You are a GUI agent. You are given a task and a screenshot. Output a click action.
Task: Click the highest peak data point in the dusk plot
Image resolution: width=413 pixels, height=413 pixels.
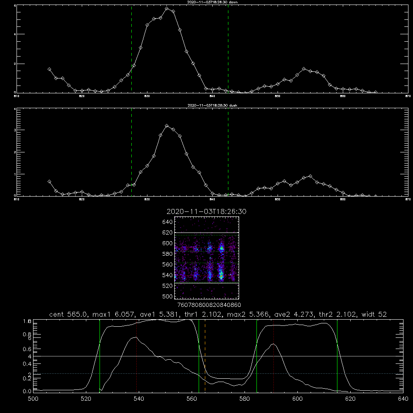click(x=167, y=126)
